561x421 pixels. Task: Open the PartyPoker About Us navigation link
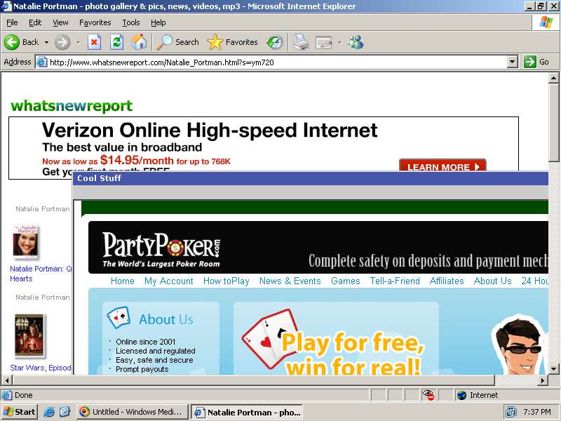tap(493, 281)
